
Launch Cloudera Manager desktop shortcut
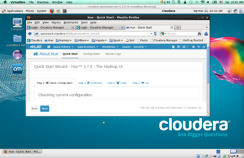pyautogui.click(x=17, y=73)
